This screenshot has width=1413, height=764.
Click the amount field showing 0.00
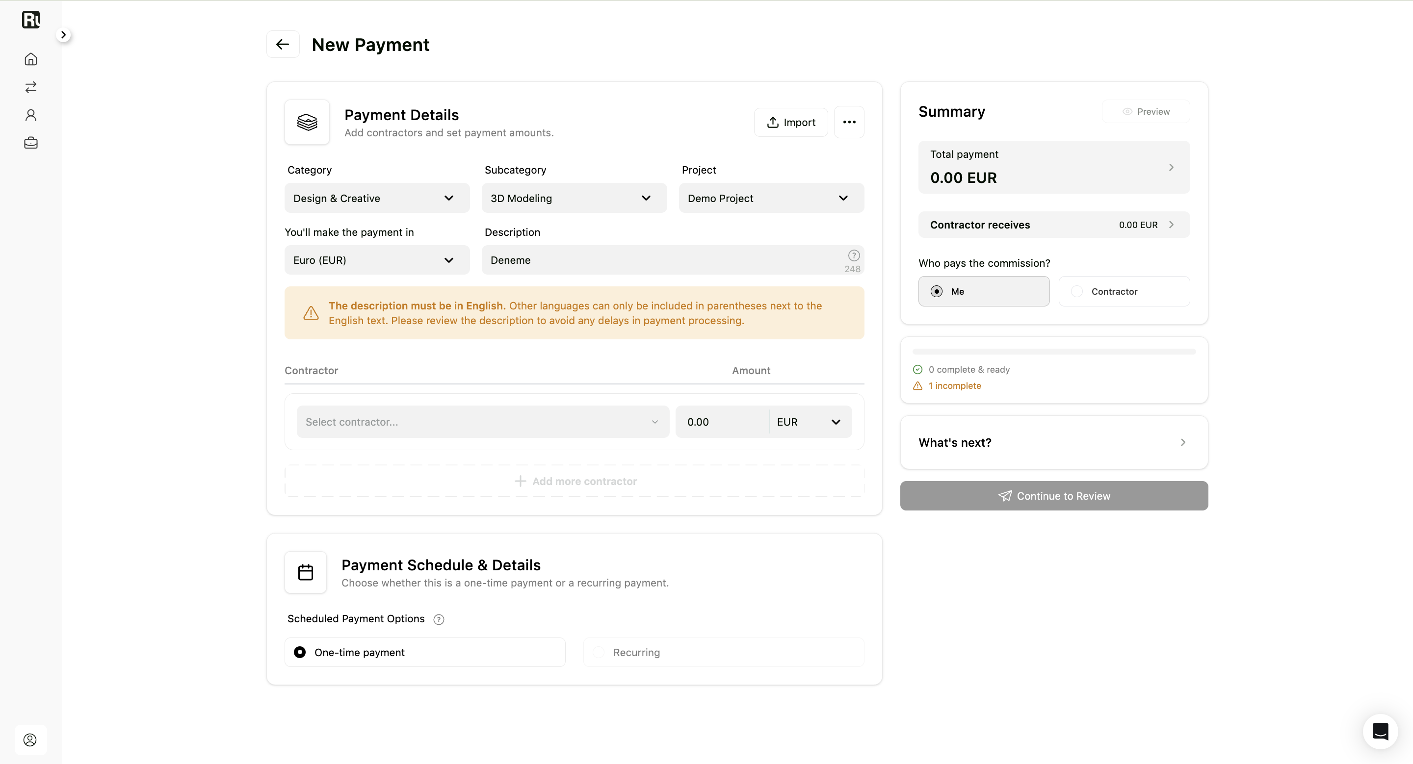(x=722, y=421)
